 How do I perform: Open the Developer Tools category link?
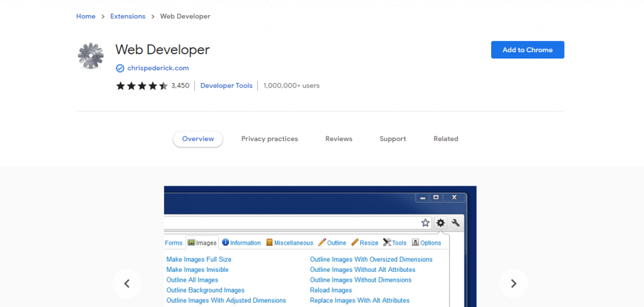pyautogui.click(x=226, y=86)
